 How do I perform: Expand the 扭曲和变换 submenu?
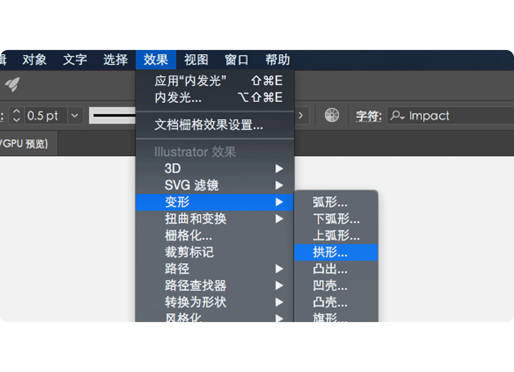[215, 219]
